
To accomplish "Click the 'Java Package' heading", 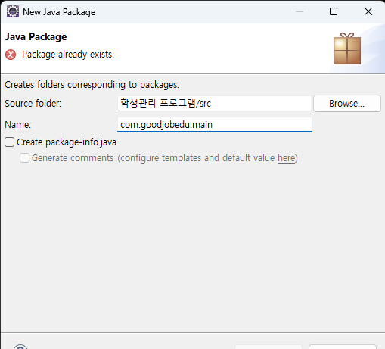I will point(36,37).
